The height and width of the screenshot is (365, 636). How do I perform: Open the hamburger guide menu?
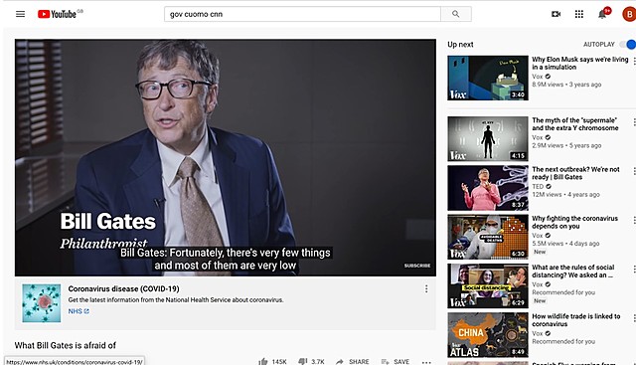click(x=20, y=14)
